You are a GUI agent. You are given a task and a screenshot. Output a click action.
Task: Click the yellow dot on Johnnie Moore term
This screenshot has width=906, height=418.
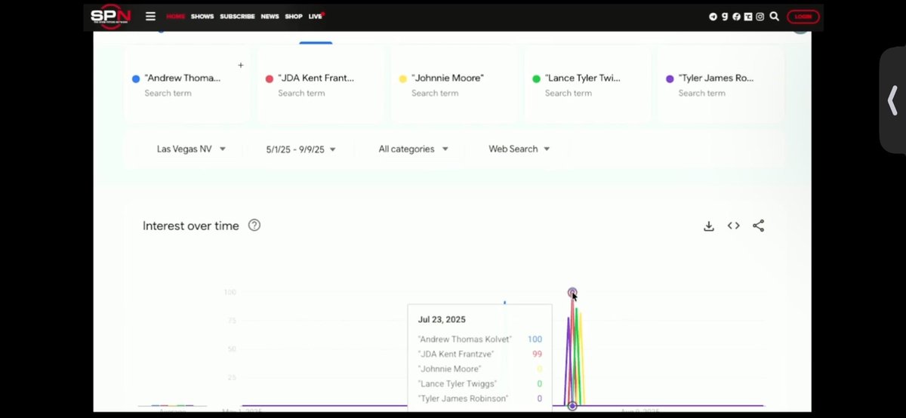pyautogui.click(x=403, y=78)
